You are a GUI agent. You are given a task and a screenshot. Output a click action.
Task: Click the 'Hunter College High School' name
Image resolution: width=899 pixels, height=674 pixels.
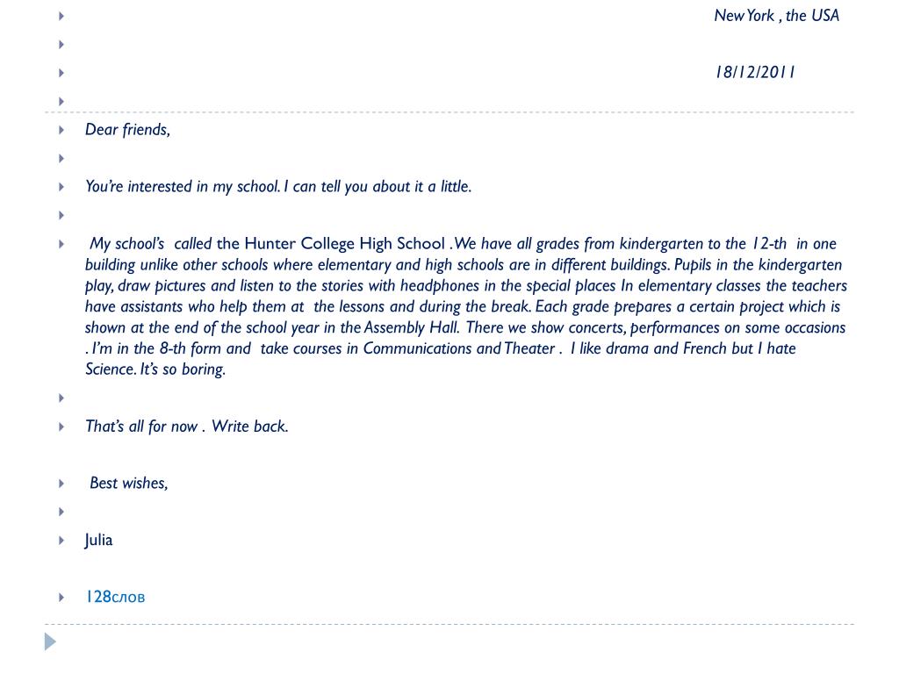coord(344,244)
